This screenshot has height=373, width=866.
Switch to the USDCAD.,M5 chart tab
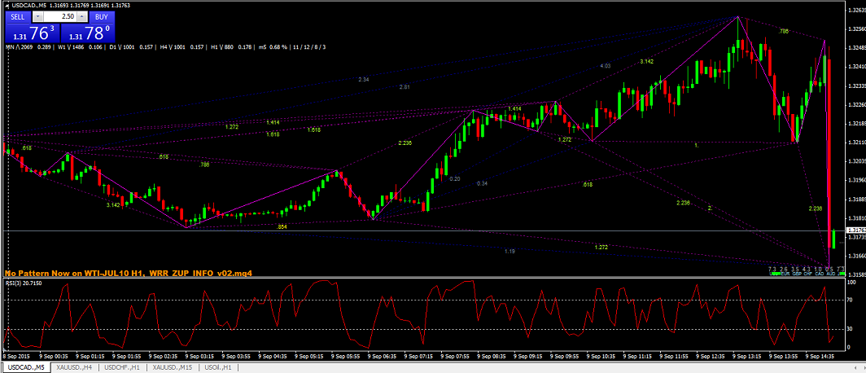pos(25,367)
